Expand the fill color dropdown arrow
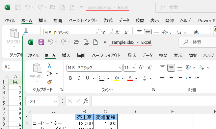This screenshot has width=216, height=129. pyautogui.click(x=122, y=78)
